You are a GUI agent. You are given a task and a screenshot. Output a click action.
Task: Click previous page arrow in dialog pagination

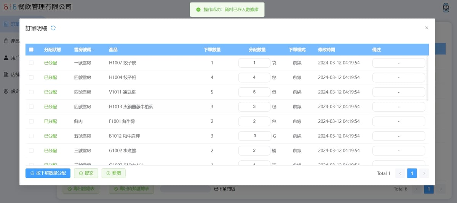coord(400,173)
